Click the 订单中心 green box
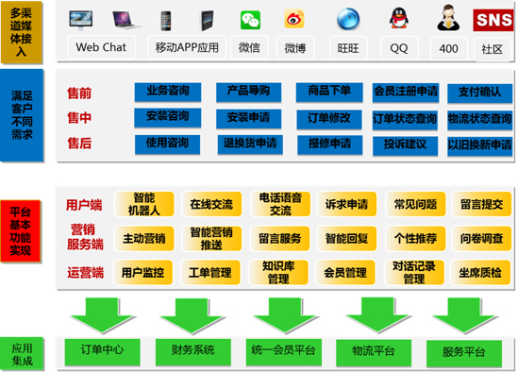 [103, 352]
